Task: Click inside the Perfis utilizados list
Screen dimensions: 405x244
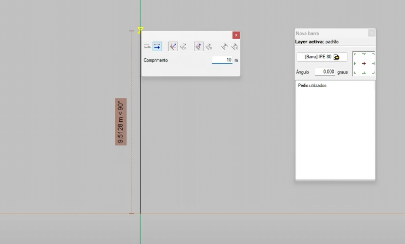Action: [335, 132]
